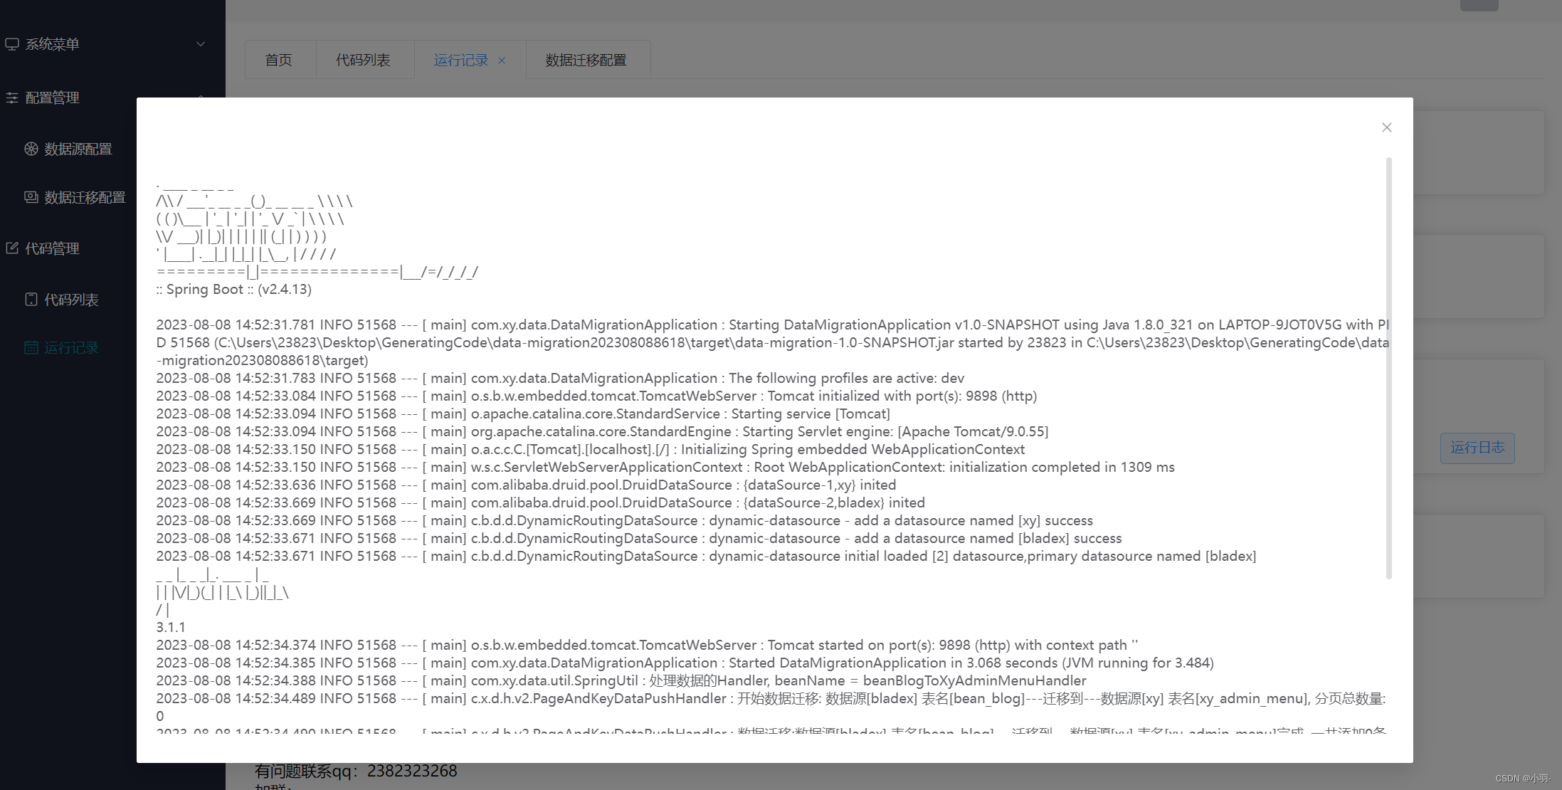The height and width of the screenshot is (790, 1562).
Task: Click the sliders icon beside 配置管理
Action: tap(12, 98)
